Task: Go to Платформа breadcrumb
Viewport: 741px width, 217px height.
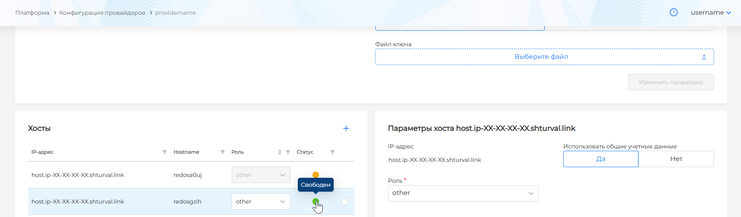Action: tap(32, 13)
